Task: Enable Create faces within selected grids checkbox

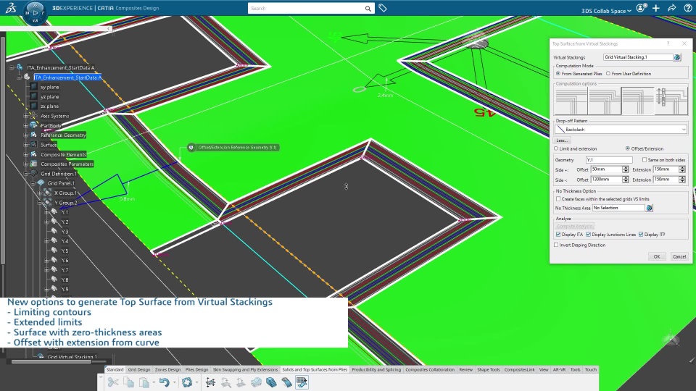Action: (x=558, y=199)
